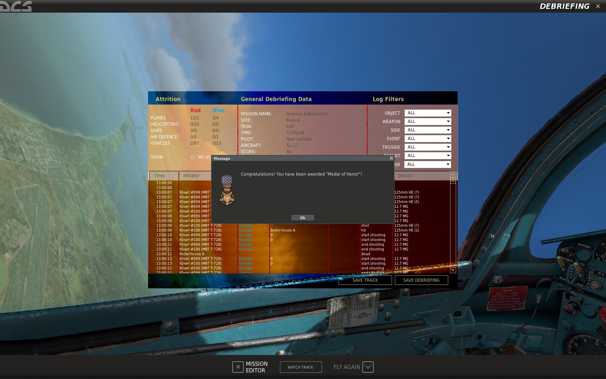Screen dimensions: 606x379
Task: Toggle the MY VICTORIES checkbox
Action: [193, 157]
